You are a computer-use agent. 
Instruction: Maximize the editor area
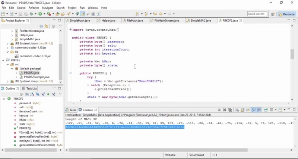(x=294, y=20)
